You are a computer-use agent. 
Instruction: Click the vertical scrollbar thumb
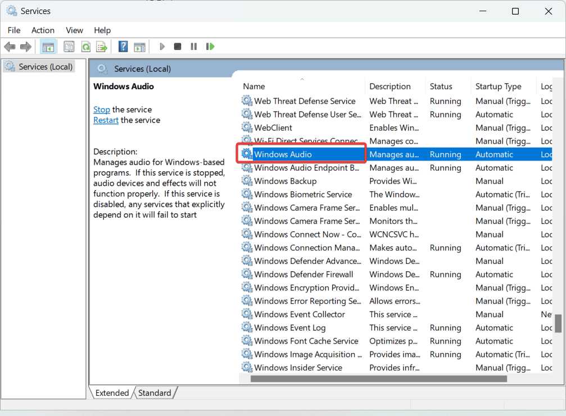click(x=558, y=323)
